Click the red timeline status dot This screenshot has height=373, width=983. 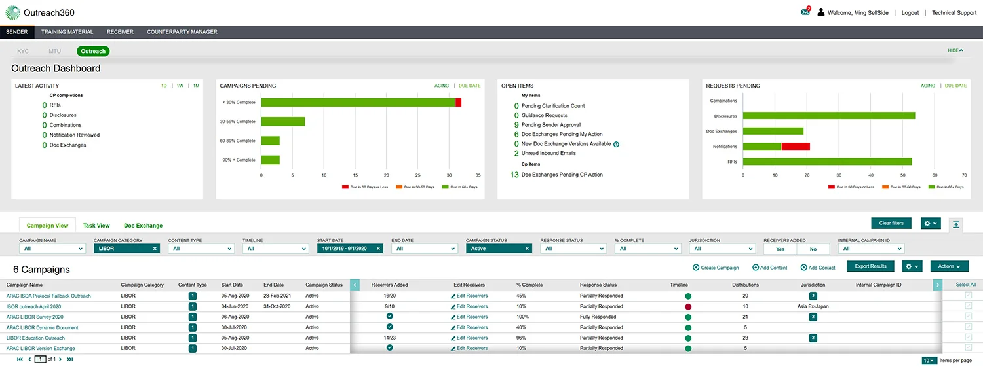click(x=688, y=306)
